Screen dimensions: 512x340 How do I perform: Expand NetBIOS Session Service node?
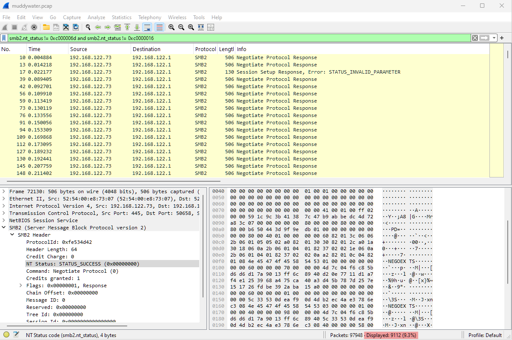pos(4,220)
